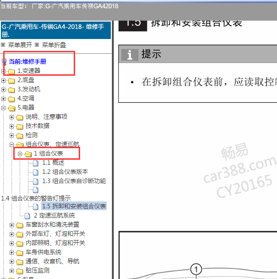
Task: Collapse the 1 组合仪表 node
Action: [20, 154]
